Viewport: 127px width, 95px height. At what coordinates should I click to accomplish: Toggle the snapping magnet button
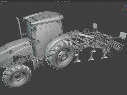point(64,1)
